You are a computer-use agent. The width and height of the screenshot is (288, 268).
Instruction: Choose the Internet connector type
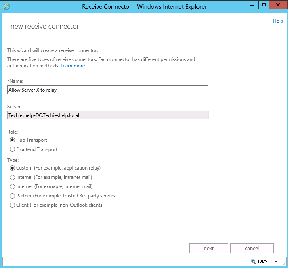pyautogui.click(x=12, y=187)
